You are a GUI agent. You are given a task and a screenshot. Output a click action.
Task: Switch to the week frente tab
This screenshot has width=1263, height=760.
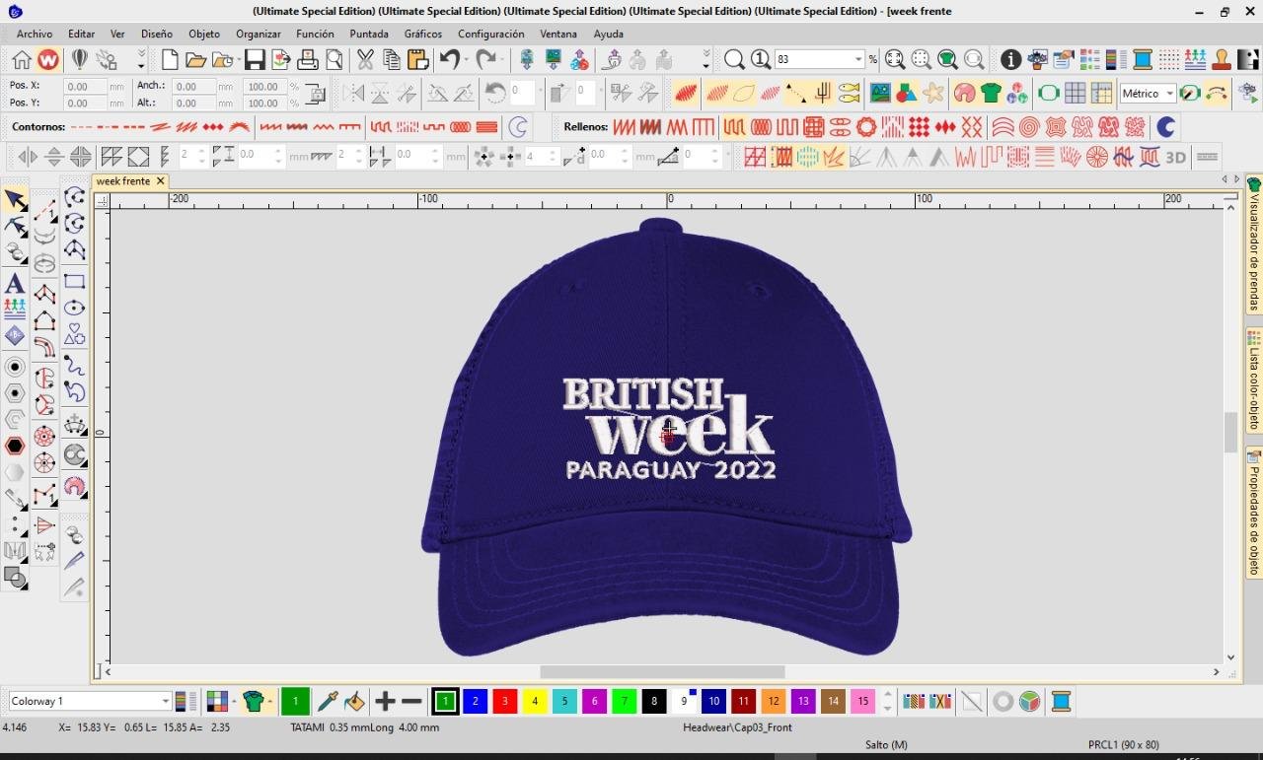pos(123,181)
